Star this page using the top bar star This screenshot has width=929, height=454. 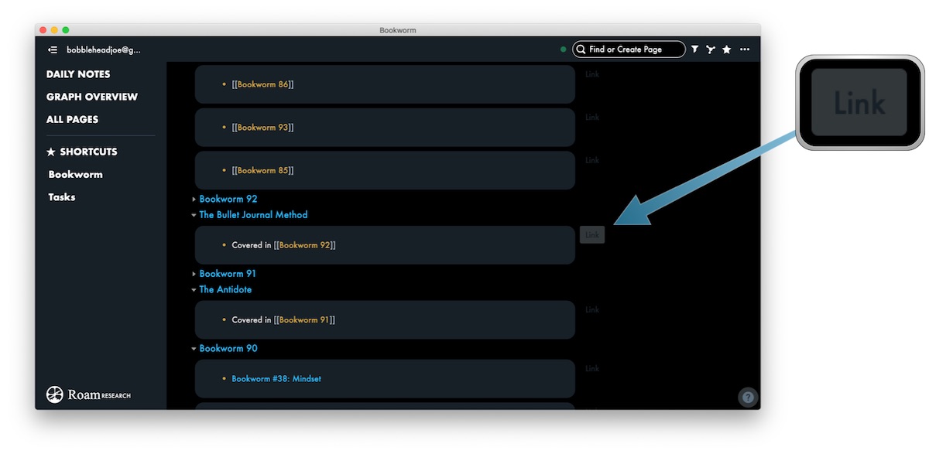726,49
